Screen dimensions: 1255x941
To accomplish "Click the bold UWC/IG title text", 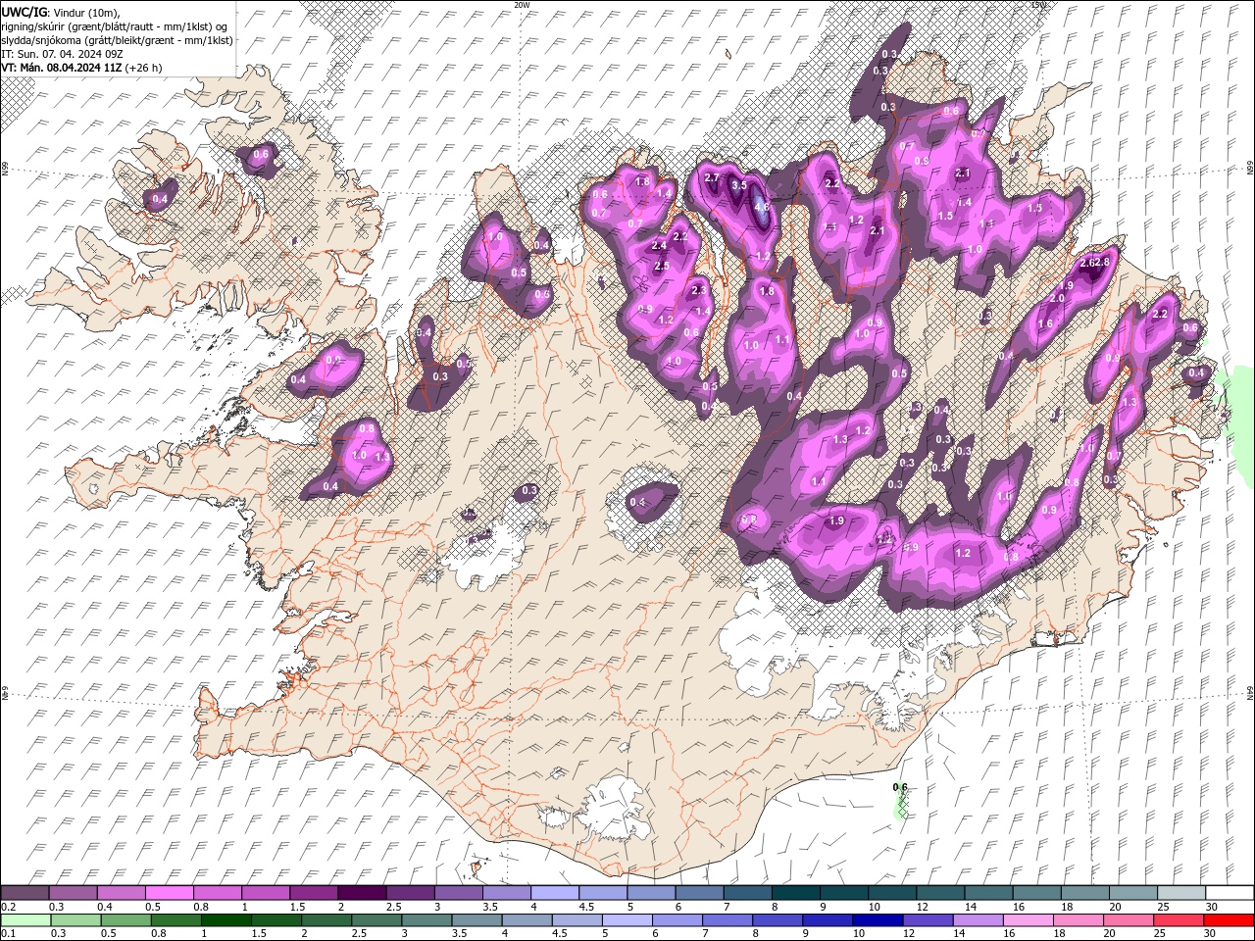I will click(25, 11).
